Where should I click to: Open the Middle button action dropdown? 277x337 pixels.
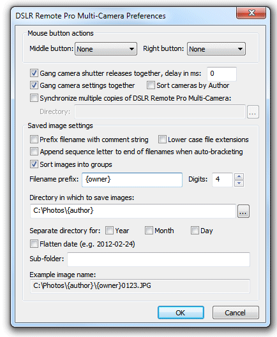tap(106, 49)
